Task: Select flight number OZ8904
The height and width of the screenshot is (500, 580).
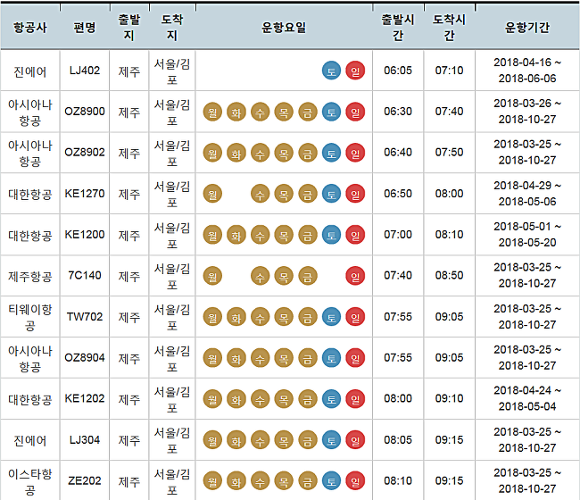Action: (x=85, y=358)
